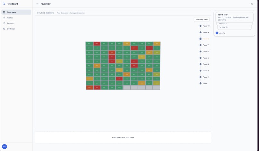Select Floor 7 in floor list

click(x=204, y=45)
